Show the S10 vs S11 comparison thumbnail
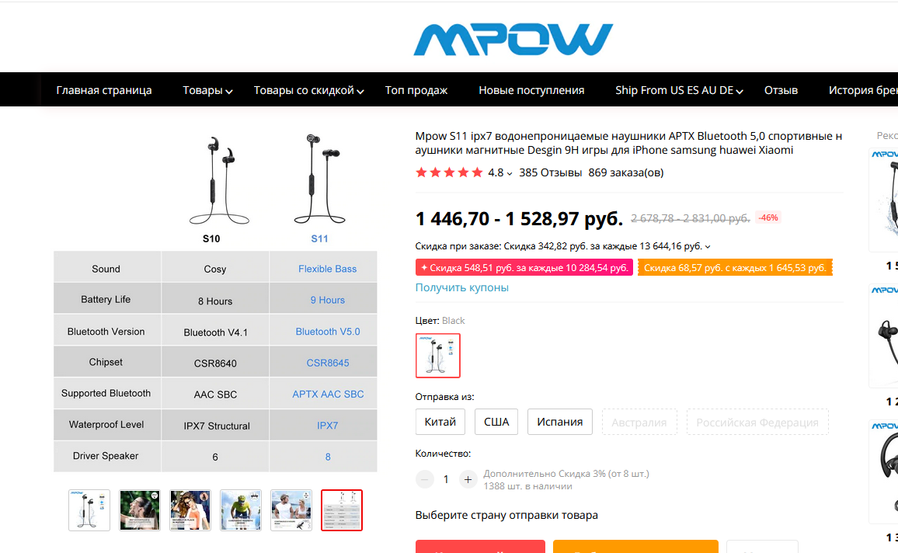The height and width of the screenshot is (553, 898). [x=342, y=510]
